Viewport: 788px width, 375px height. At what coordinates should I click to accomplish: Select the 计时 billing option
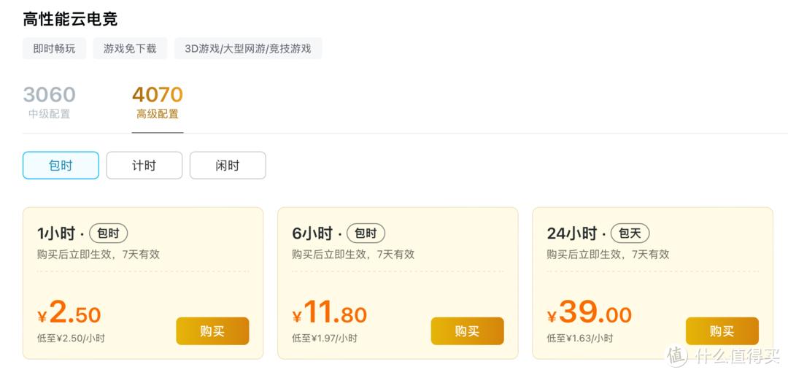tap(144, 166)
